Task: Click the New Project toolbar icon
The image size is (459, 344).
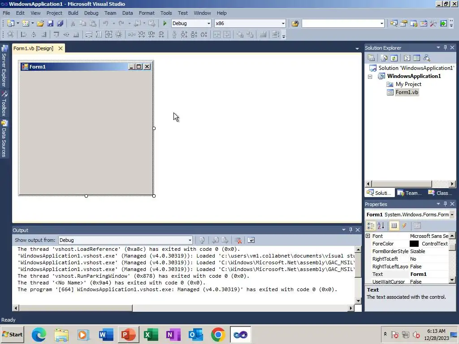Action: click(11, 23)
